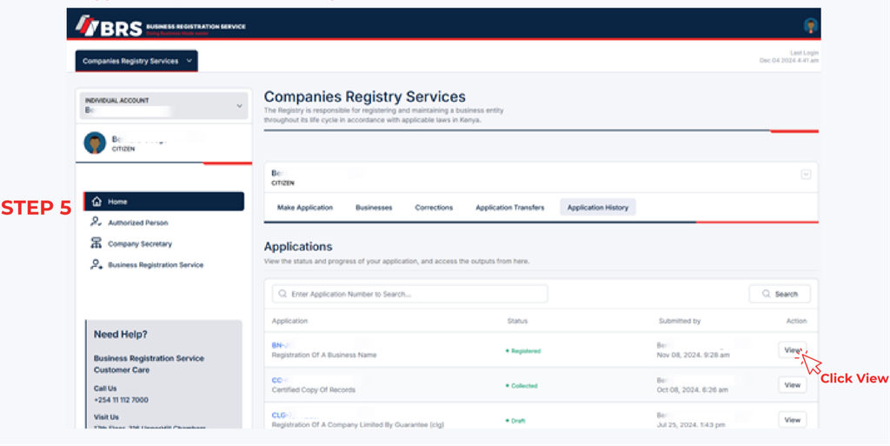
Task: Click the Registered status label
Action: [x=523, y=351]
